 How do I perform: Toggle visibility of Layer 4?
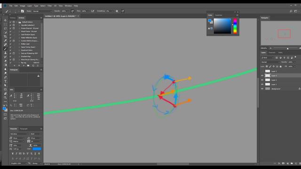click(x=262, y=76)
